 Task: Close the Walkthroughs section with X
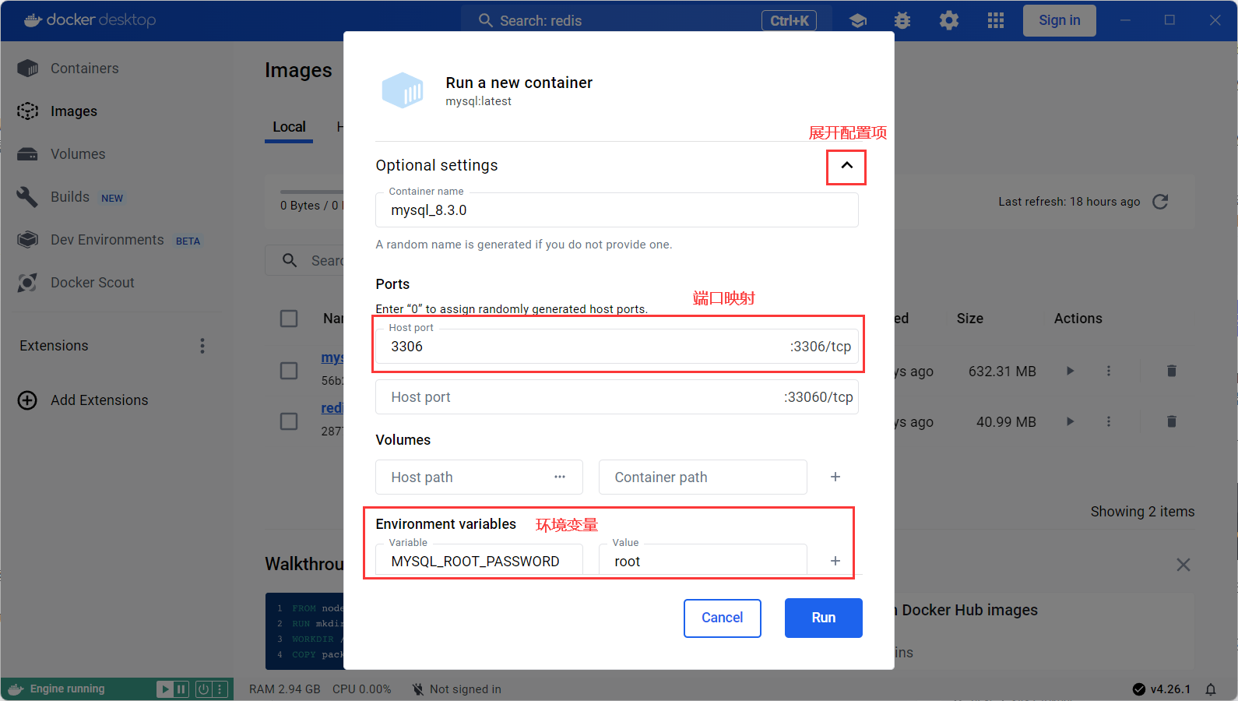(1183, 565)
